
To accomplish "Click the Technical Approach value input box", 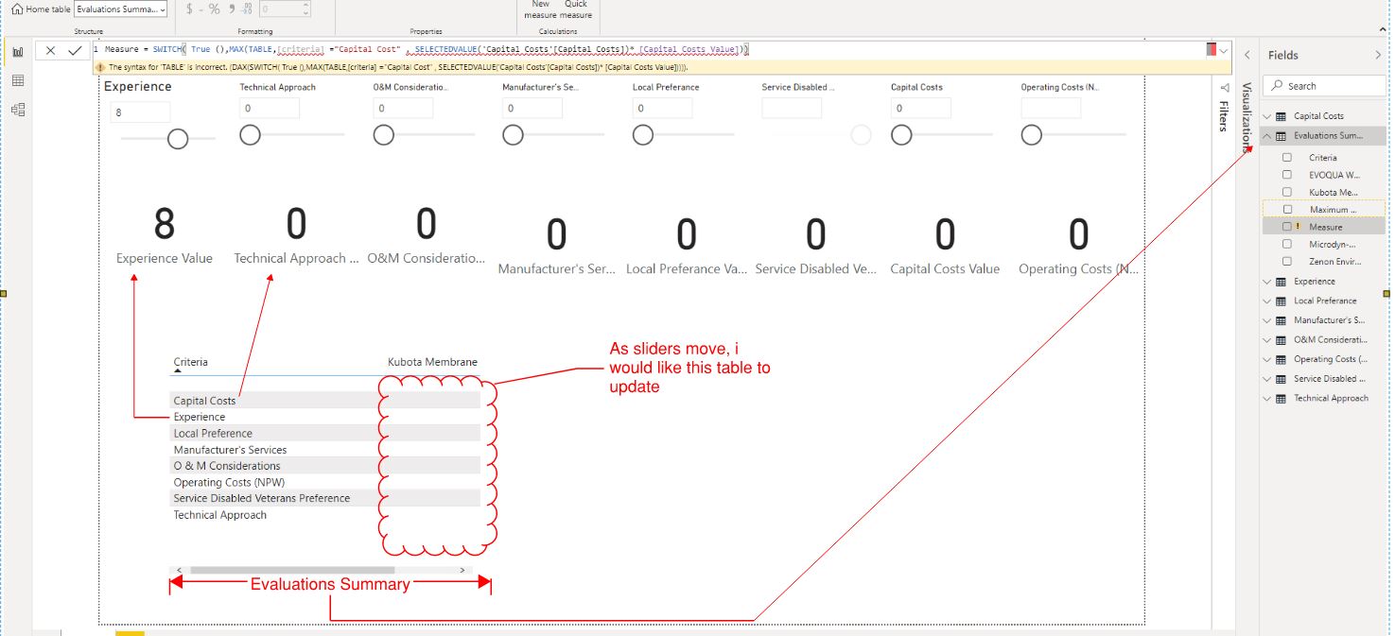I will pyautogui.click(x=270, y=108).
